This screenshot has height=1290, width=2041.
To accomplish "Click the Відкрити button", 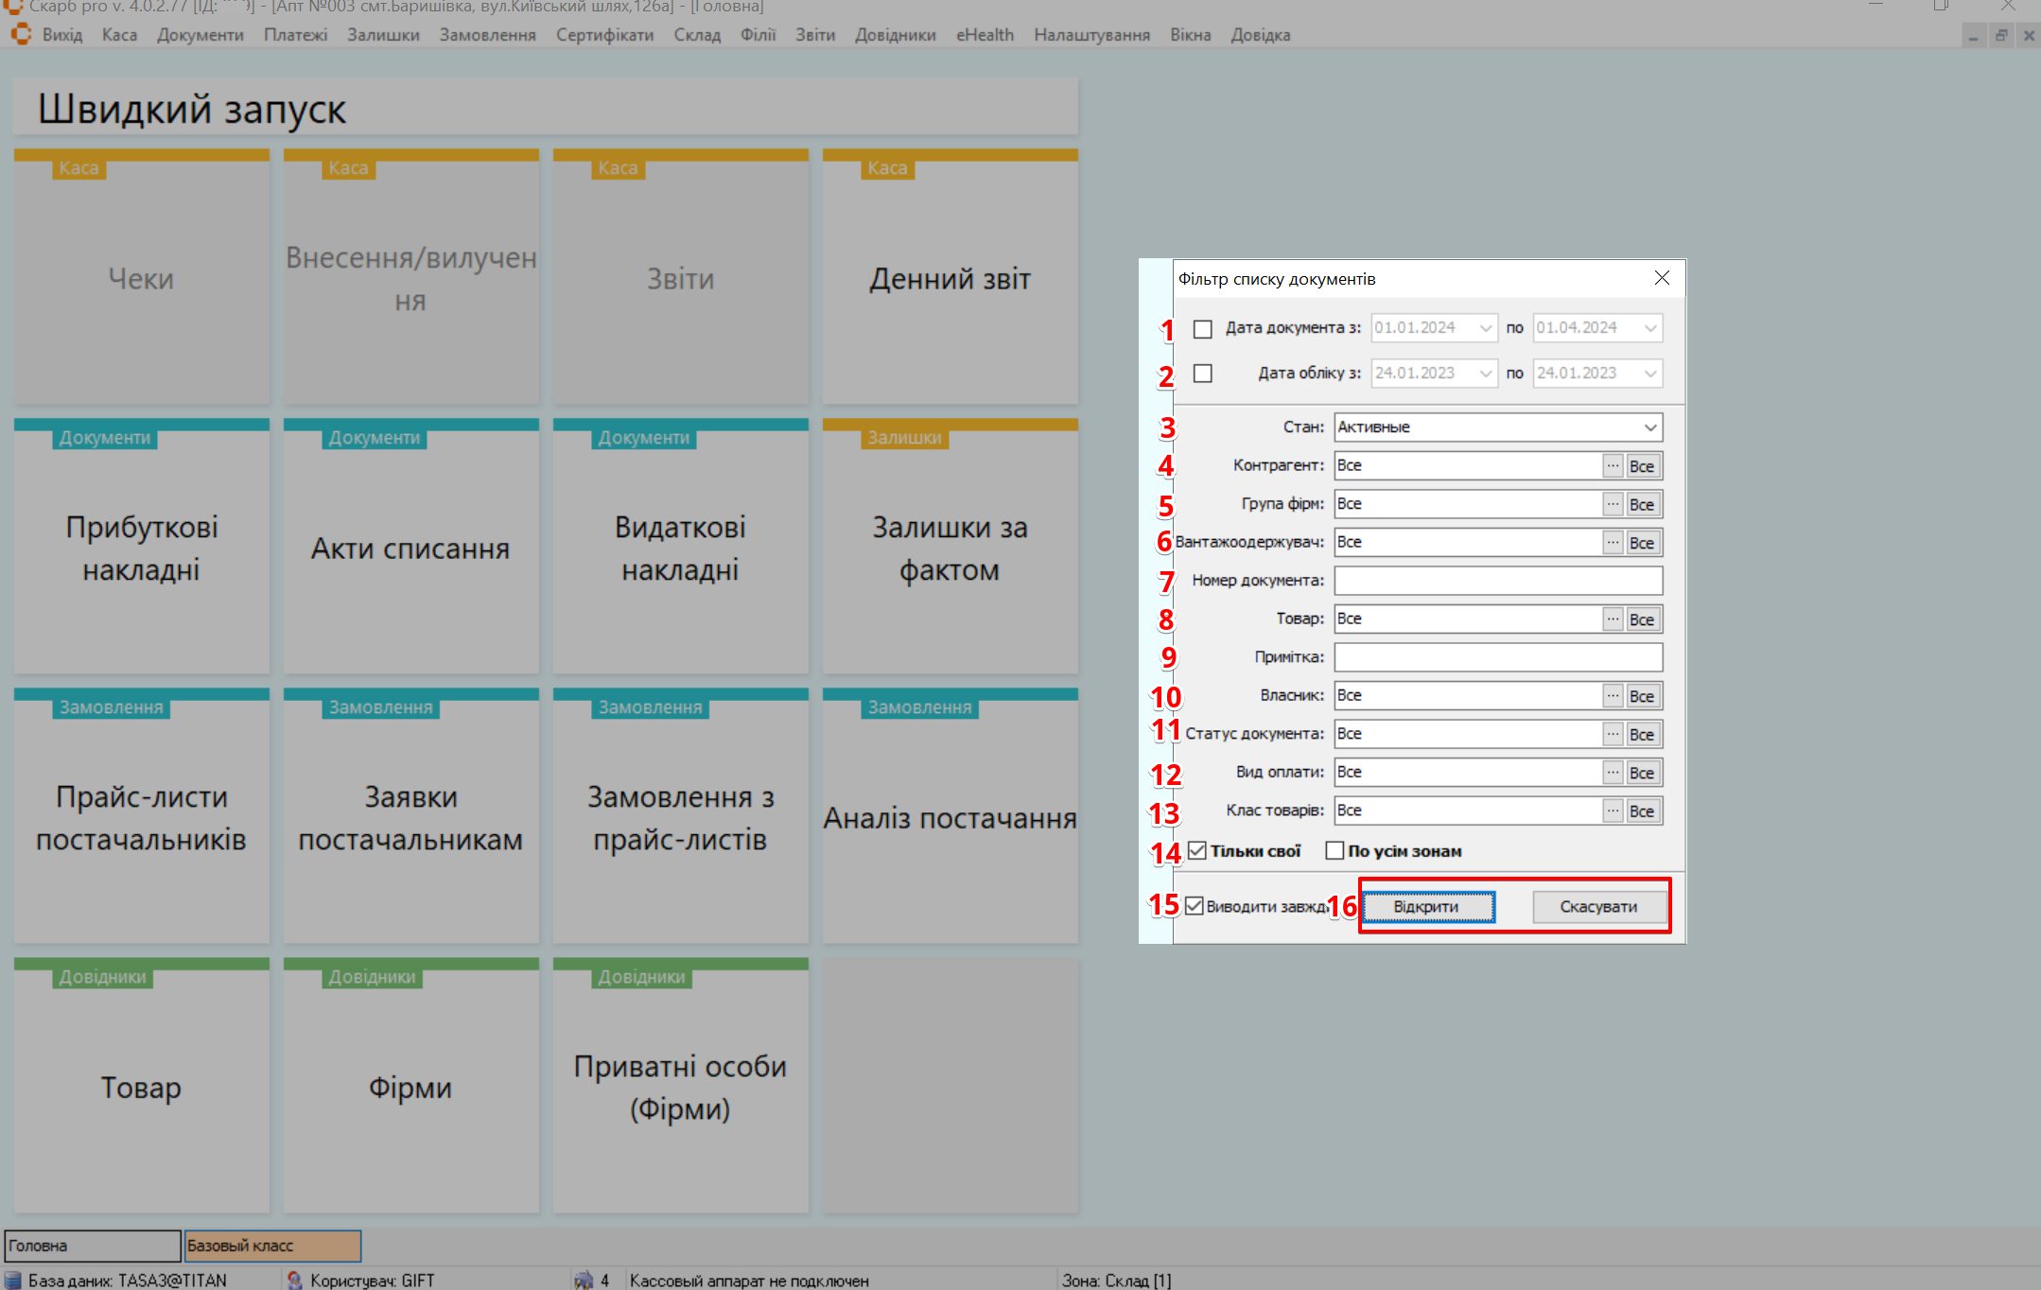I will click(x=1427, y=907).
